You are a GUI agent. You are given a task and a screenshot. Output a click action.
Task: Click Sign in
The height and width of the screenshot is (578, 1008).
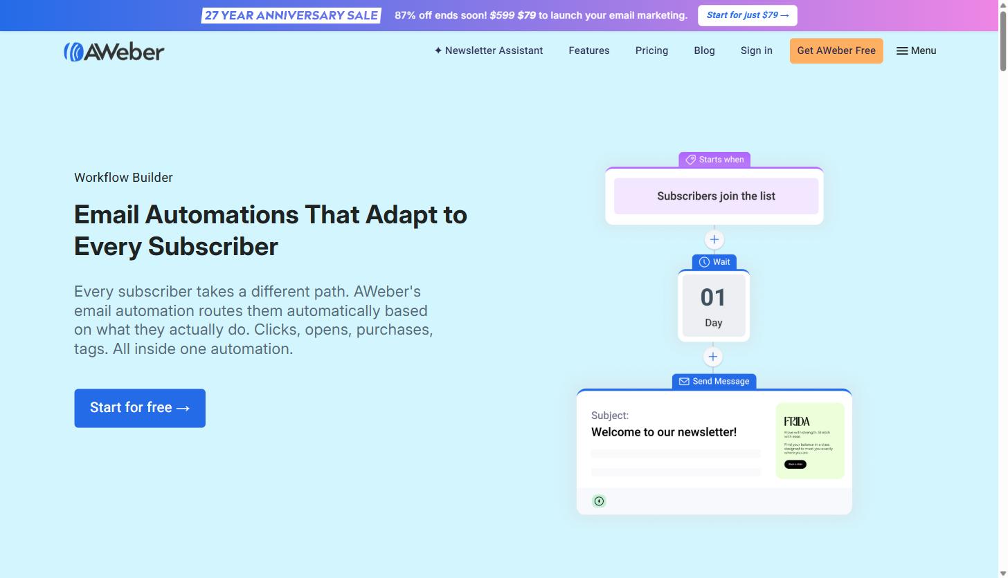[x=756, y=50]
